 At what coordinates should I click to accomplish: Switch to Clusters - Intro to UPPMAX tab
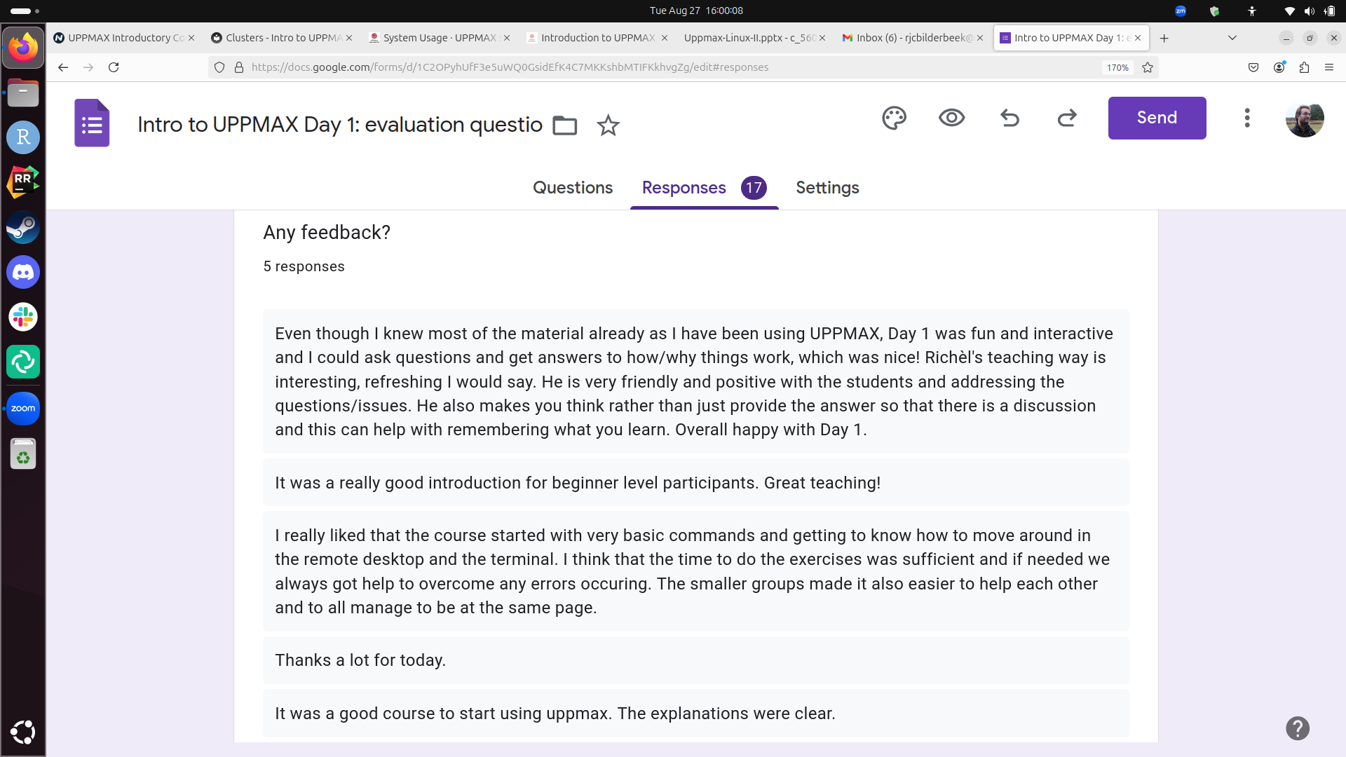pos(282,38)
